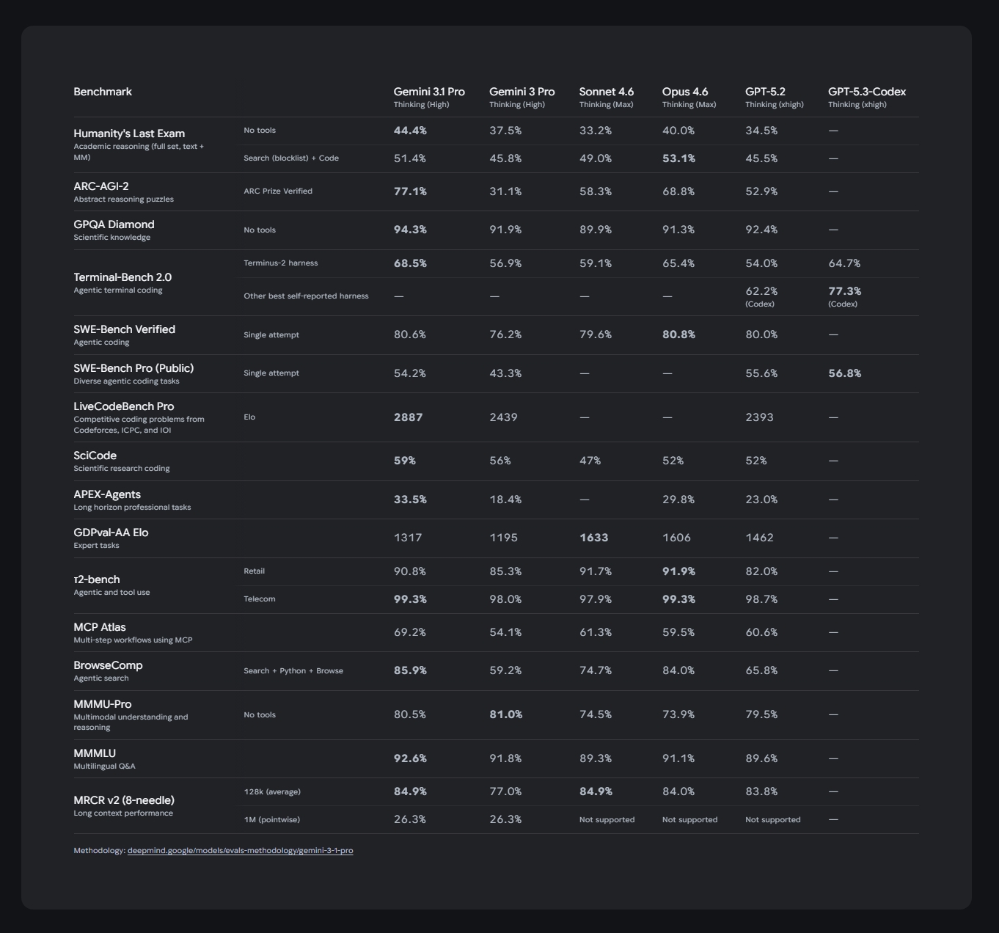The width and height of the screenshot is (999, 933).
Task: Select the "18.4%" APEX-Agents score
Action: point(505,500)
